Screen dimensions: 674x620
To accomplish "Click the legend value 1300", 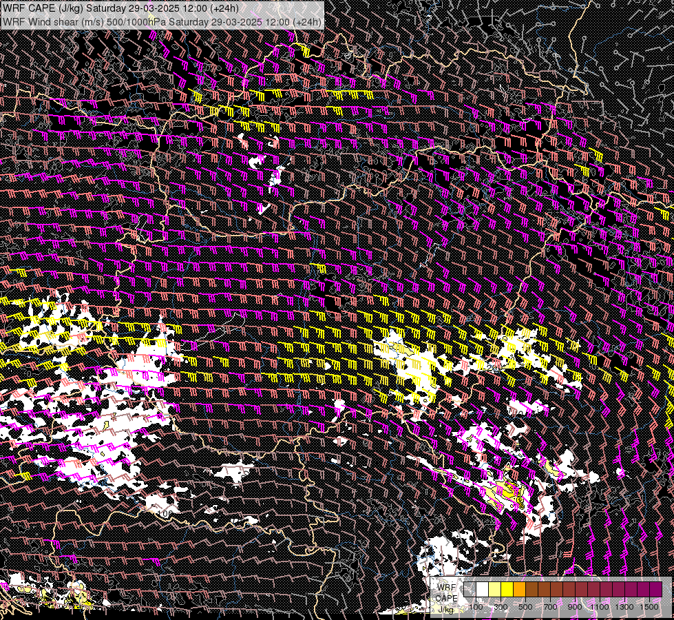I will pos(624,607).
